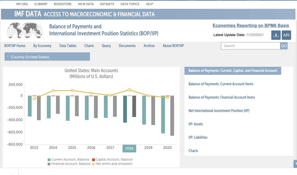Viewport: 297px width, 175px height.
Task: Click the highlighted 2018 year label
Action: click(x=129, y=148)
